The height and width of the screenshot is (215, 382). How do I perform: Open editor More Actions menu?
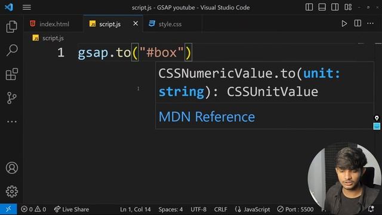[370, 23]
